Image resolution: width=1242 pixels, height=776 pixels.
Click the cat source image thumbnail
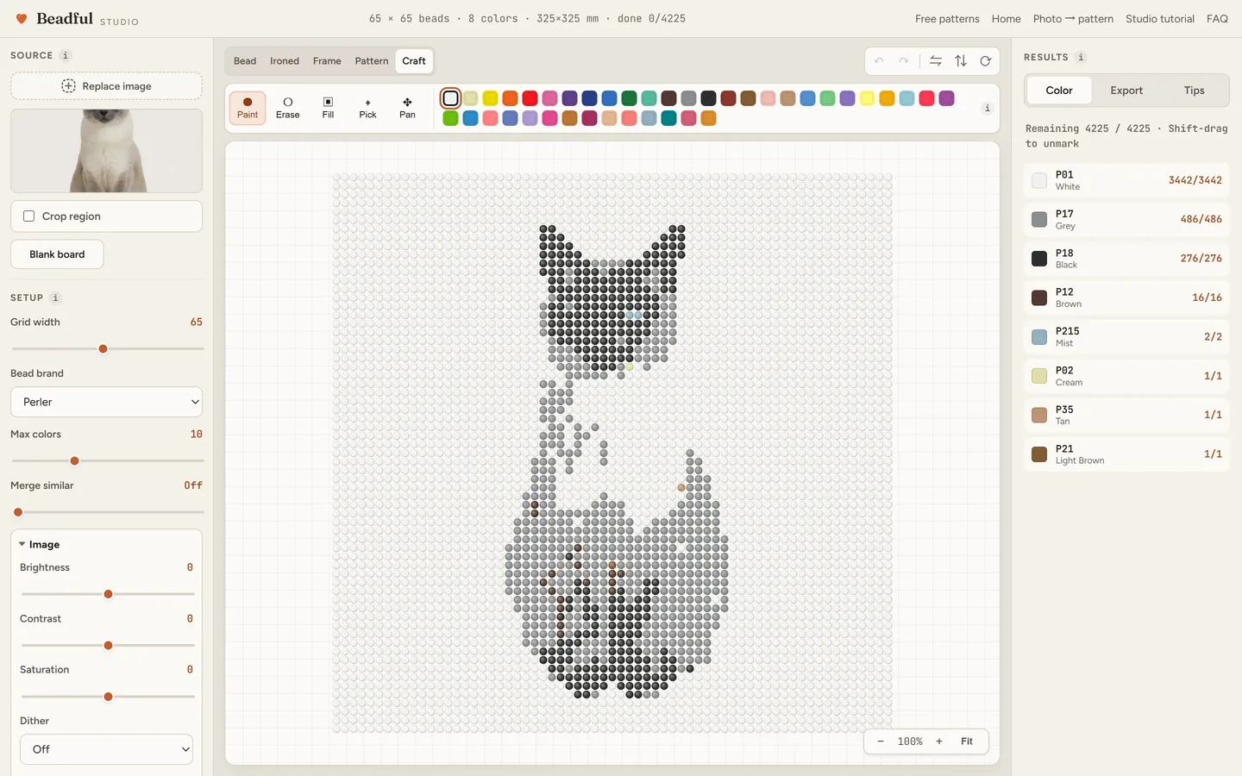(106, 151)
